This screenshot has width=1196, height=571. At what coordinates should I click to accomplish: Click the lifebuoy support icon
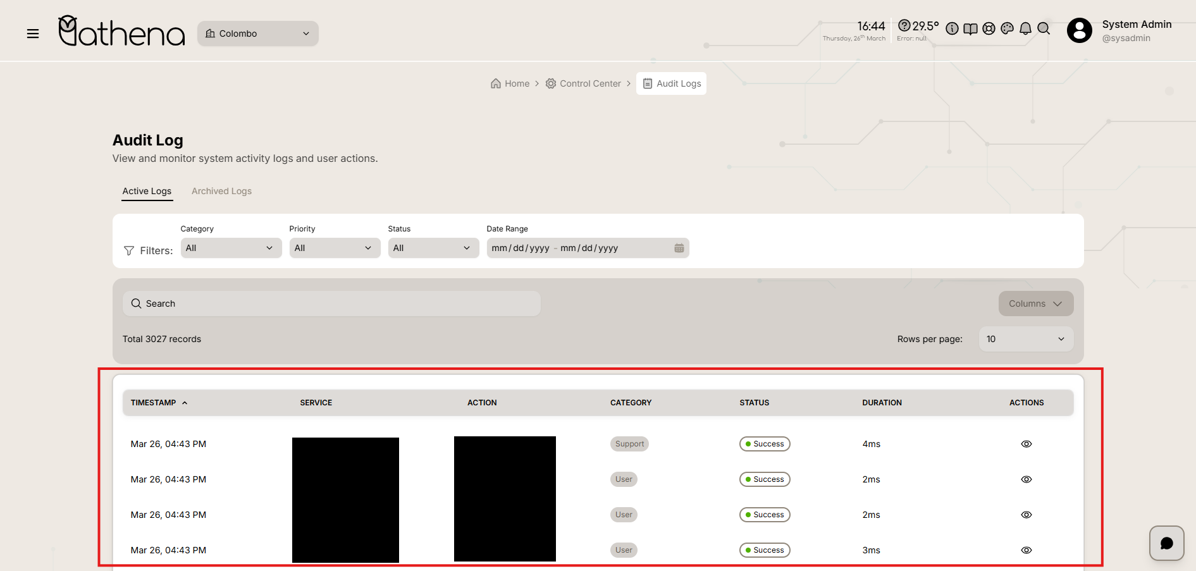pyautogui.click(x=989, y=28)
